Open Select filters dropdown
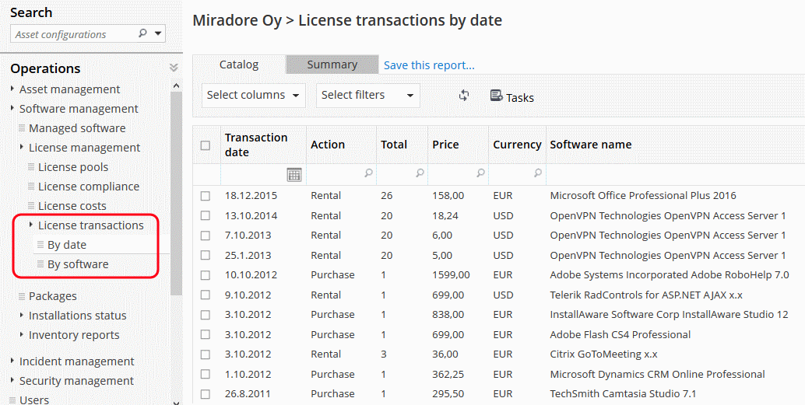This screenshot has width=805, height=405. click(368, 96)
